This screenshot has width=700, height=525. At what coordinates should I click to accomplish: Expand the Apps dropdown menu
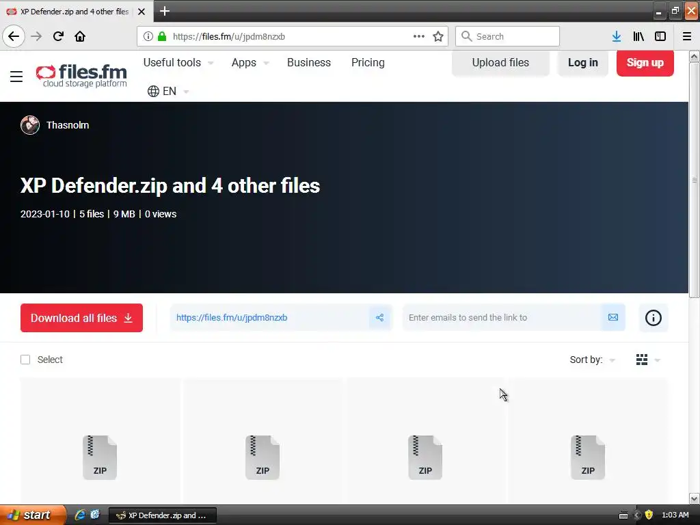250,62
